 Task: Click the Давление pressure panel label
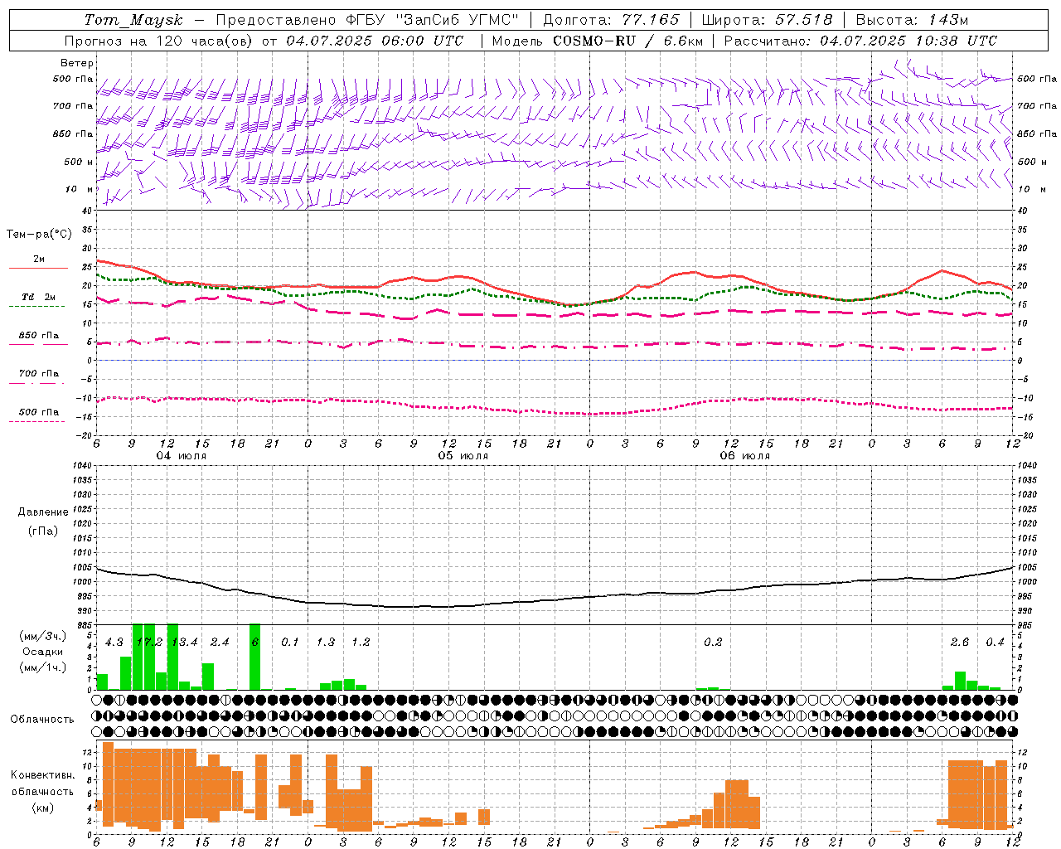pyautogui.click(x=43, y=512)
